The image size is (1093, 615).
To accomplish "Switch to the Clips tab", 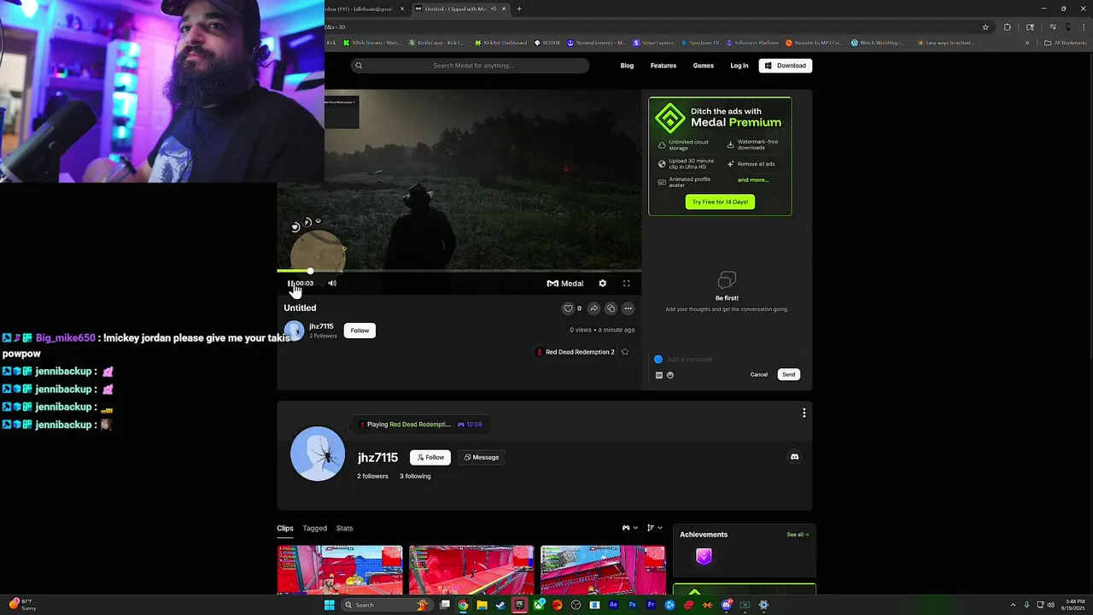I will [285, 529].
